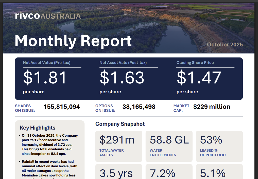Select the October 2025 date text
The image size is (258, 179).
tap(225, 45)
